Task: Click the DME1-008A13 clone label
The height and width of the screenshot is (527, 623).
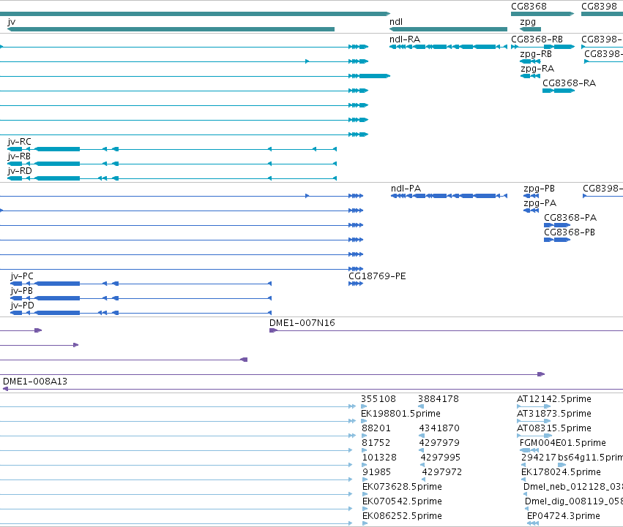Action: [35, 382]
